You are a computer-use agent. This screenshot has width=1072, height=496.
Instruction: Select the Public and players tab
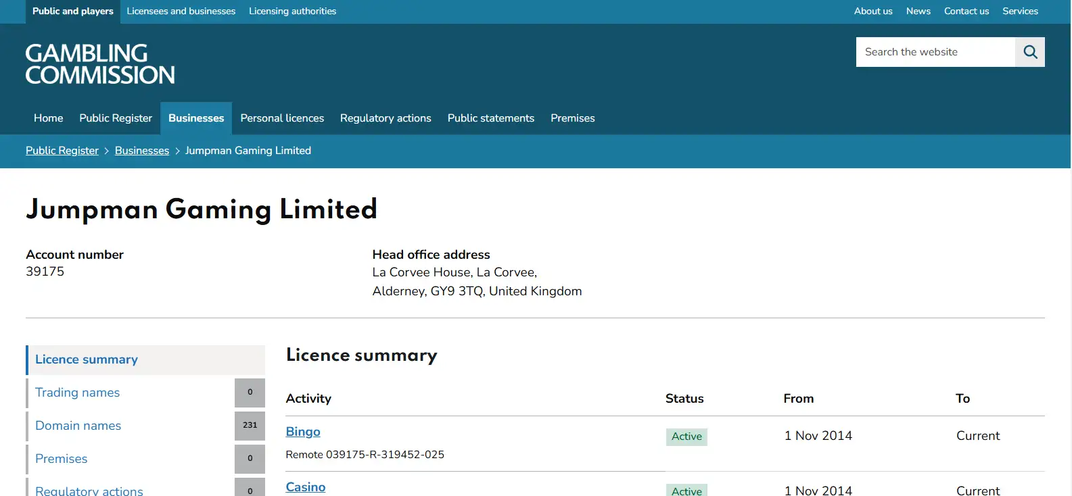click(73, 11)
